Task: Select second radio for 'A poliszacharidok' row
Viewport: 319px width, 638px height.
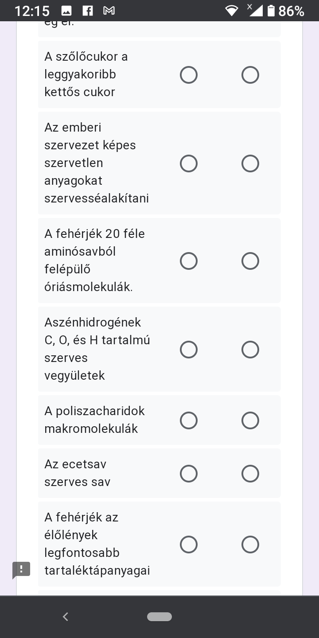Action: (x=250, y=420)
